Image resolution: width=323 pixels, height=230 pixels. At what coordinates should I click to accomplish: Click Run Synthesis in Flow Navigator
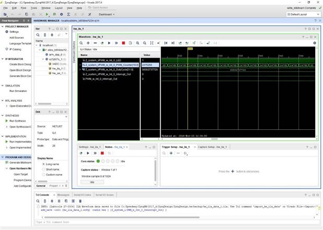pyautogui.click(x=17, y=120)
